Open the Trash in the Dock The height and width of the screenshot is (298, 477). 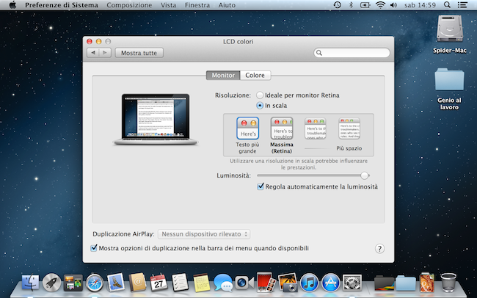448,282
